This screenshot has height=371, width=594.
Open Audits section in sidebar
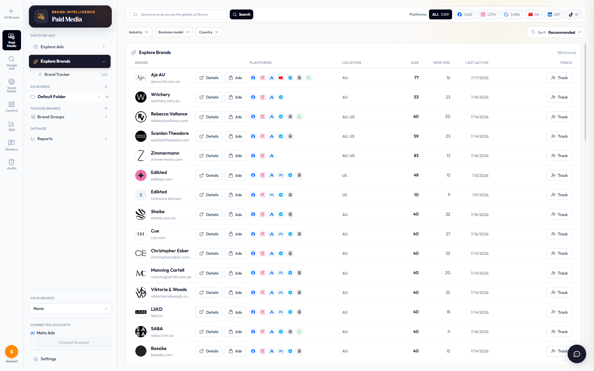(x=12, y=164)
